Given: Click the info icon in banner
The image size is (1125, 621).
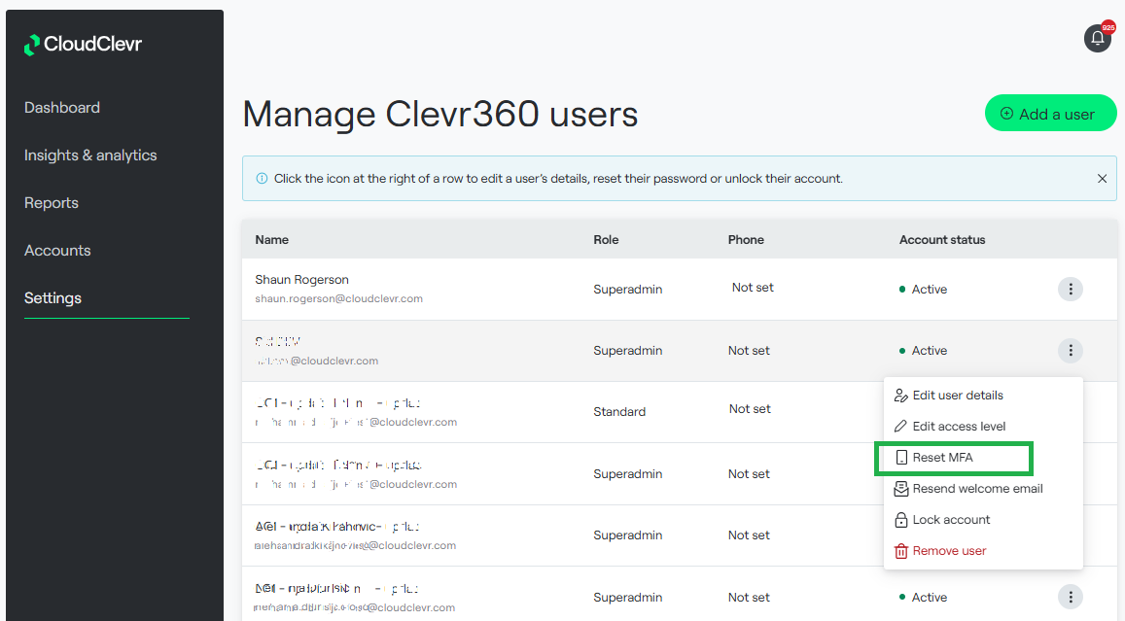Looking at the screenshot, I should [262, 179].
